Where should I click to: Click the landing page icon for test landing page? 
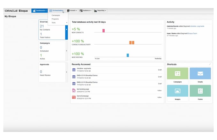[x=74, y=90]
